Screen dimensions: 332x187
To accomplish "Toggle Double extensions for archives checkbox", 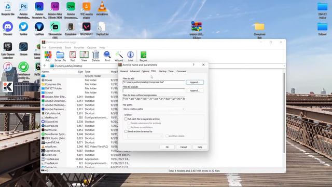I will coord(129,123).
